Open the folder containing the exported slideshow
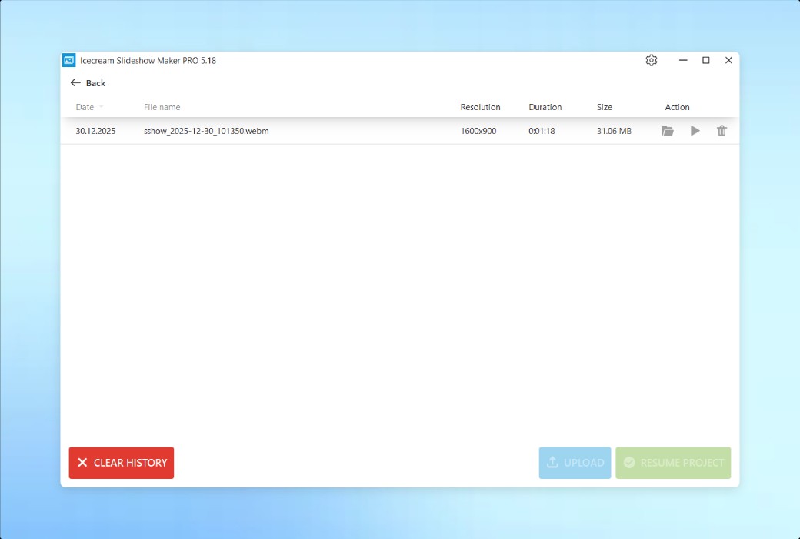The height and width of the screenshot is (539, 800). click(668, 131)
